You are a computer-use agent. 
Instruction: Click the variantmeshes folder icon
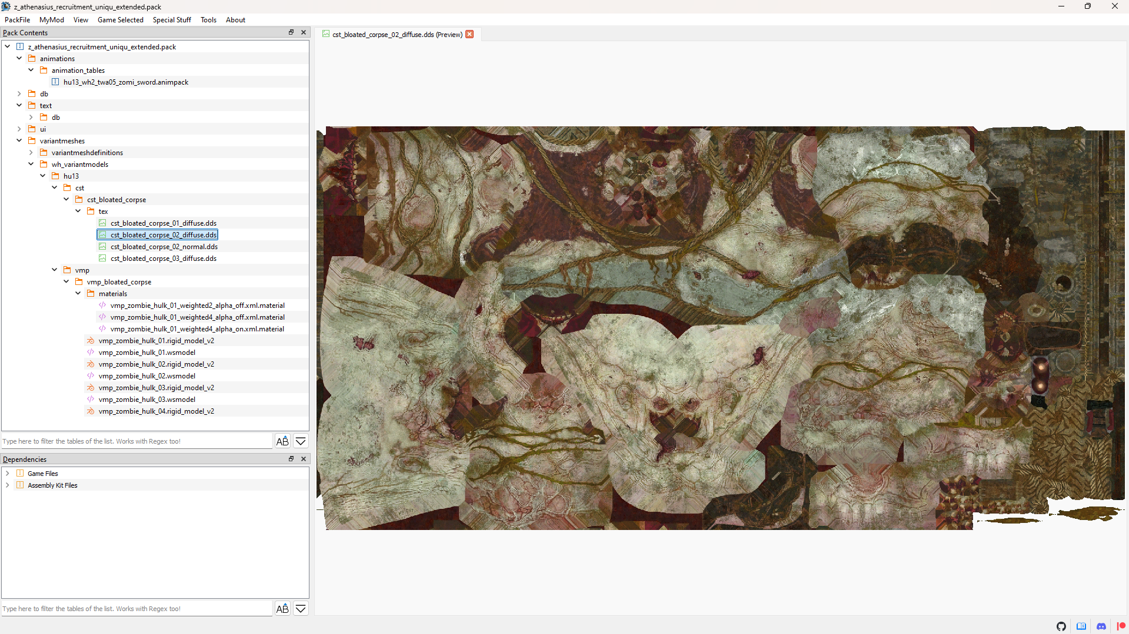click(x=32, y=141)
